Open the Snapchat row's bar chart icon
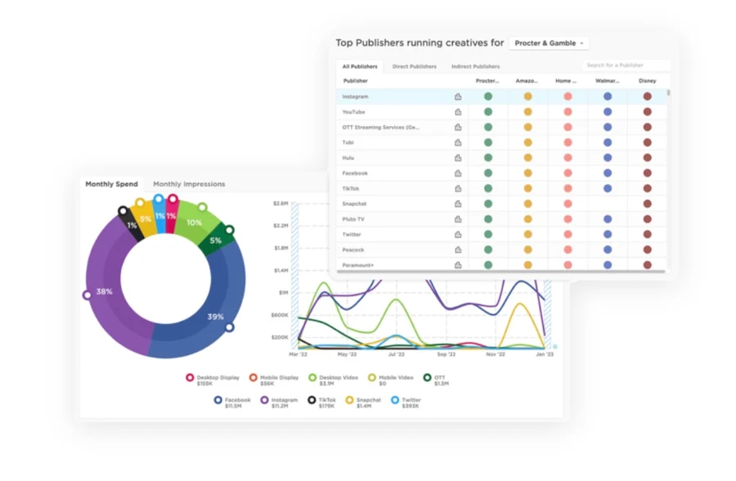The image size is (736, 481). pos(458,204)
